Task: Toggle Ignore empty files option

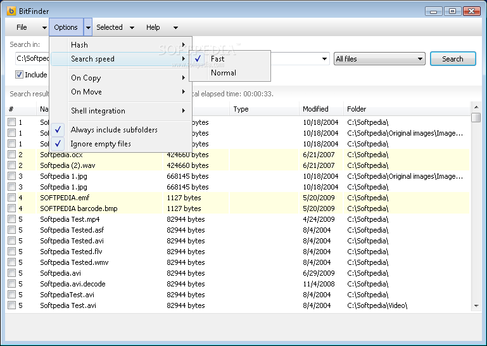Action: [121, 144]
